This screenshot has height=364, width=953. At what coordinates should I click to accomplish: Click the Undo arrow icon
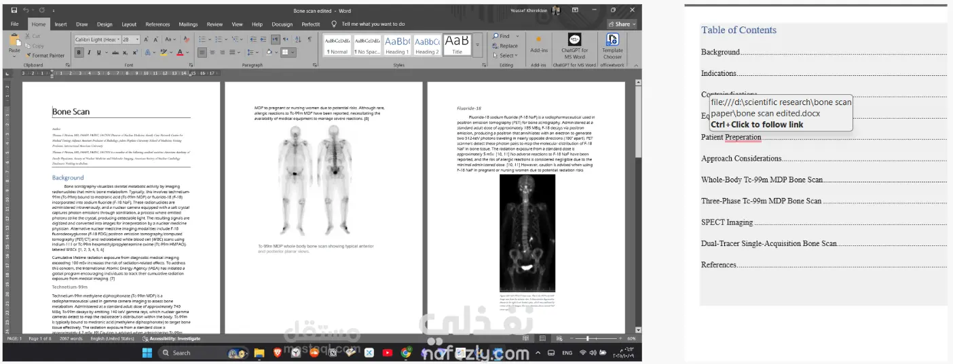coord(26,10)
